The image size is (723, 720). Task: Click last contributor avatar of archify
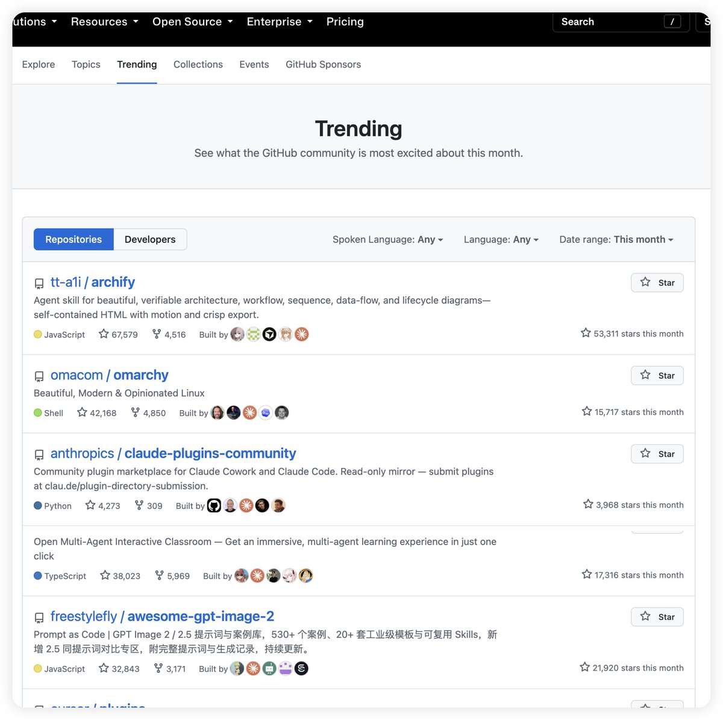(302, 334)
